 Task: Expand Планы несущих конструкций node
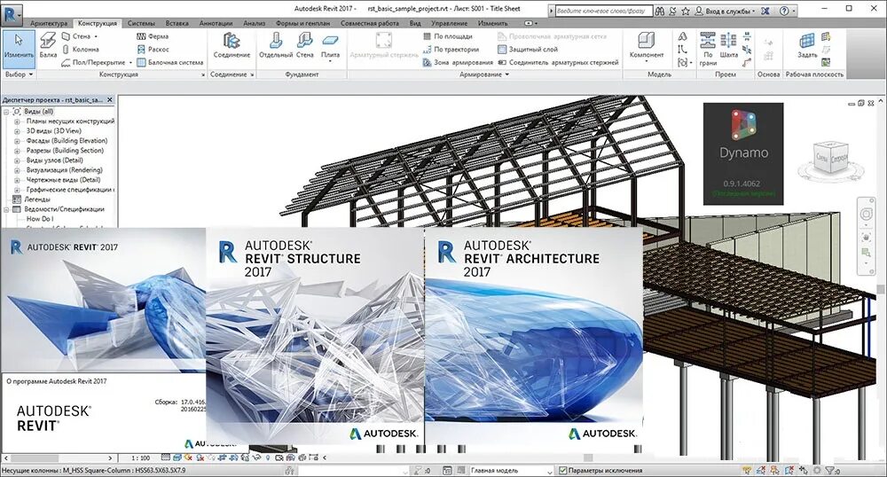point(16,121)
